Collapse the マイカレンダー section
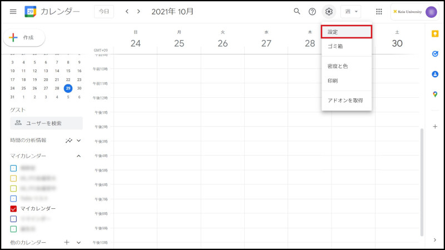The height and width of the screenshot is (250, 445). 78,156
